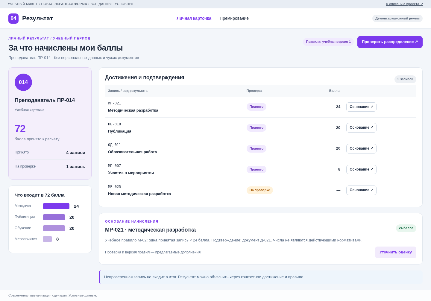Select the Методика bar showing 24
The height and width of the screenshot is (301, 431).
[56, 206]
